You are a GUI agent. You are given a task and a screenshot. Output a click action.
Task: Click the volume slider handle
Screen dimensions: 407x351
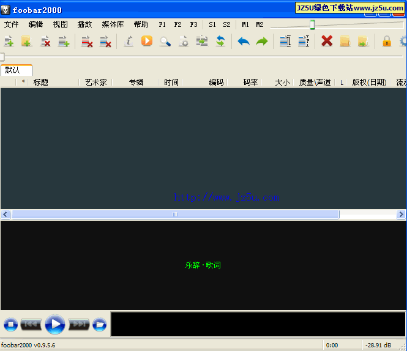tap(312, 24)
